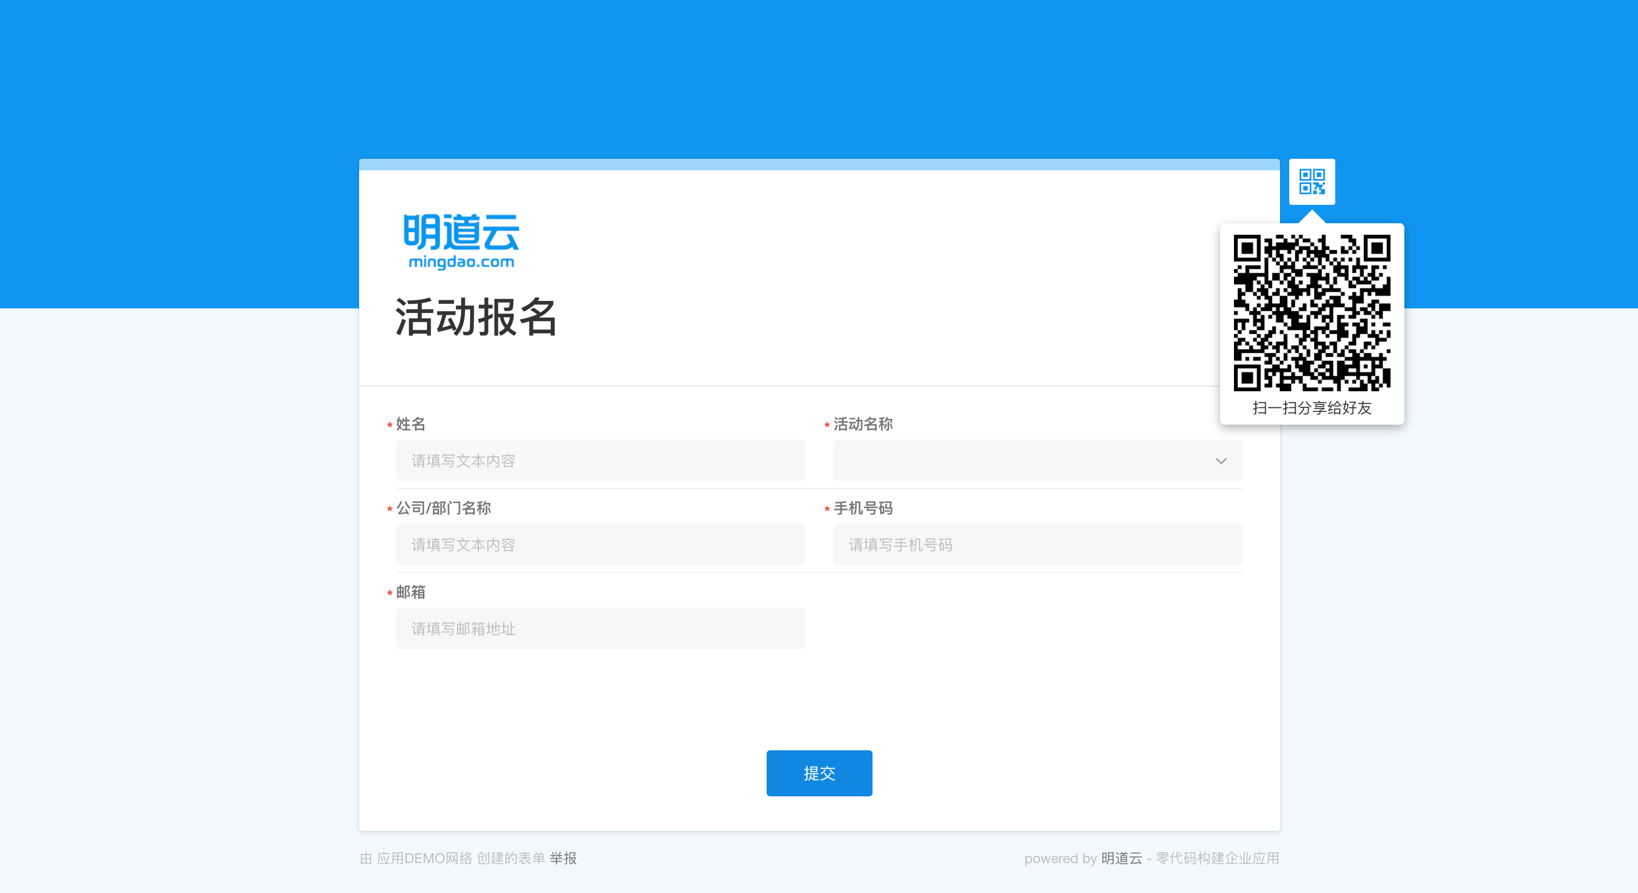Click the 活动名称 field label
This screenshot has height=893, width=1638.
[862, 424]
